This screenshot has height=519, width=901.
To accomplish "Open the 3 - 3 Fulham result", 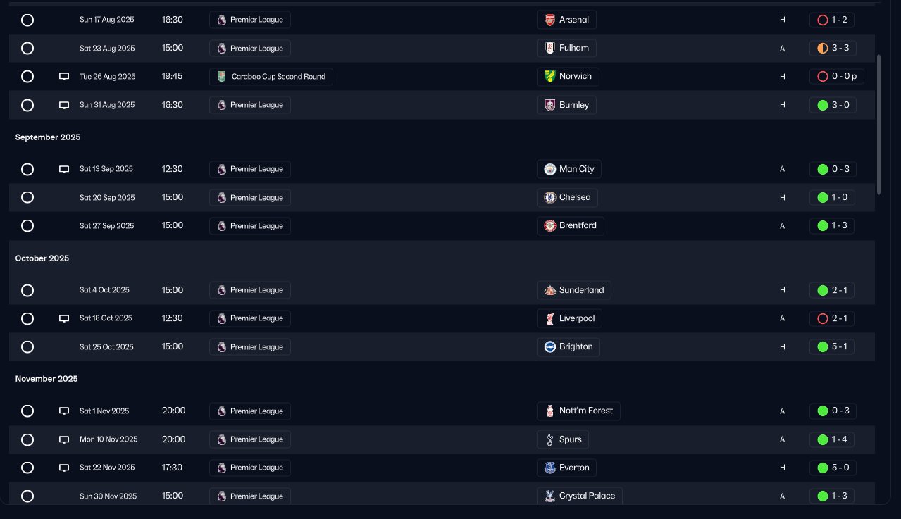I will [832, 48].
